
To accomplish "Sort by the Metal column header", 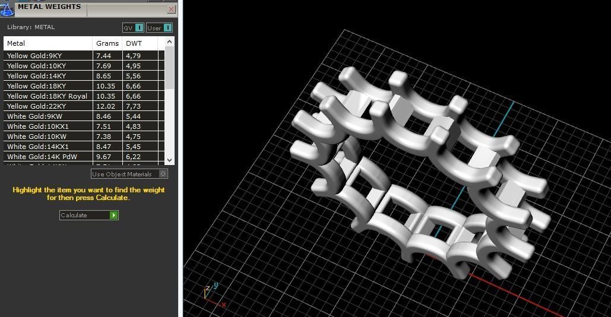I will (x=48, y=43).
